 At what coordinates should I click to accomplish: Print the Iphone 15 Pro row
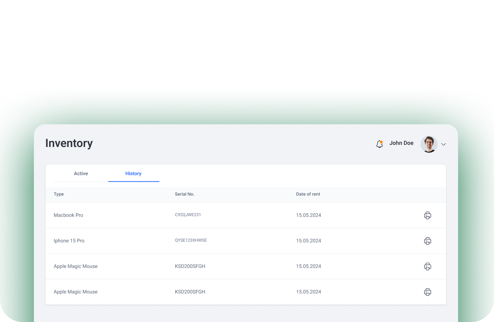click(x=428, y=241)
